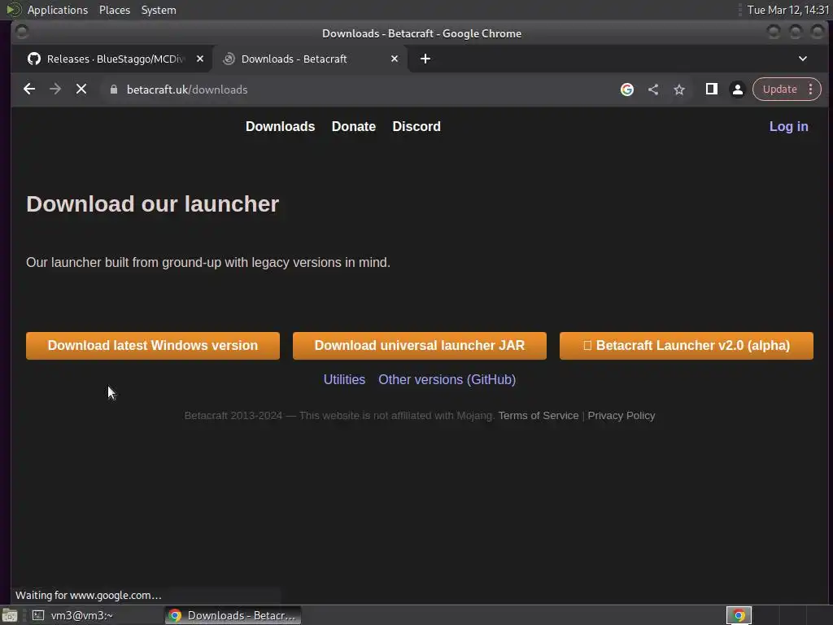The height and width of the screenshot is (625, 833).
Task: Open the Utilities link
Action: tap(344, 379)
